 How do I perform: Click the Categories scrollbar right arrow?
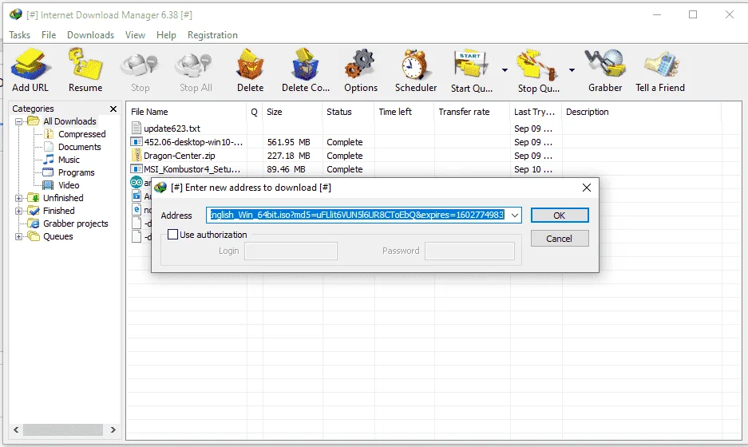[113, 429]
